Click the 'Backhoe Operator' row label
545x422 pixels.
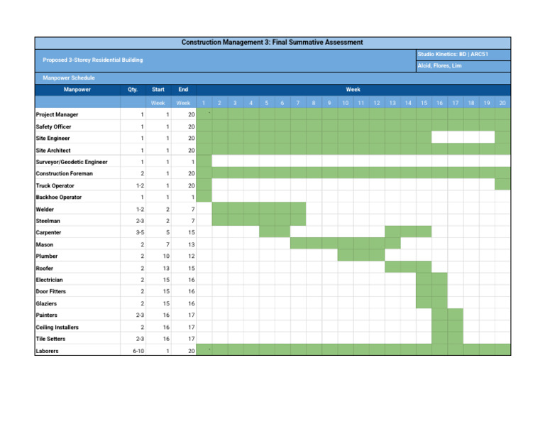59,197
